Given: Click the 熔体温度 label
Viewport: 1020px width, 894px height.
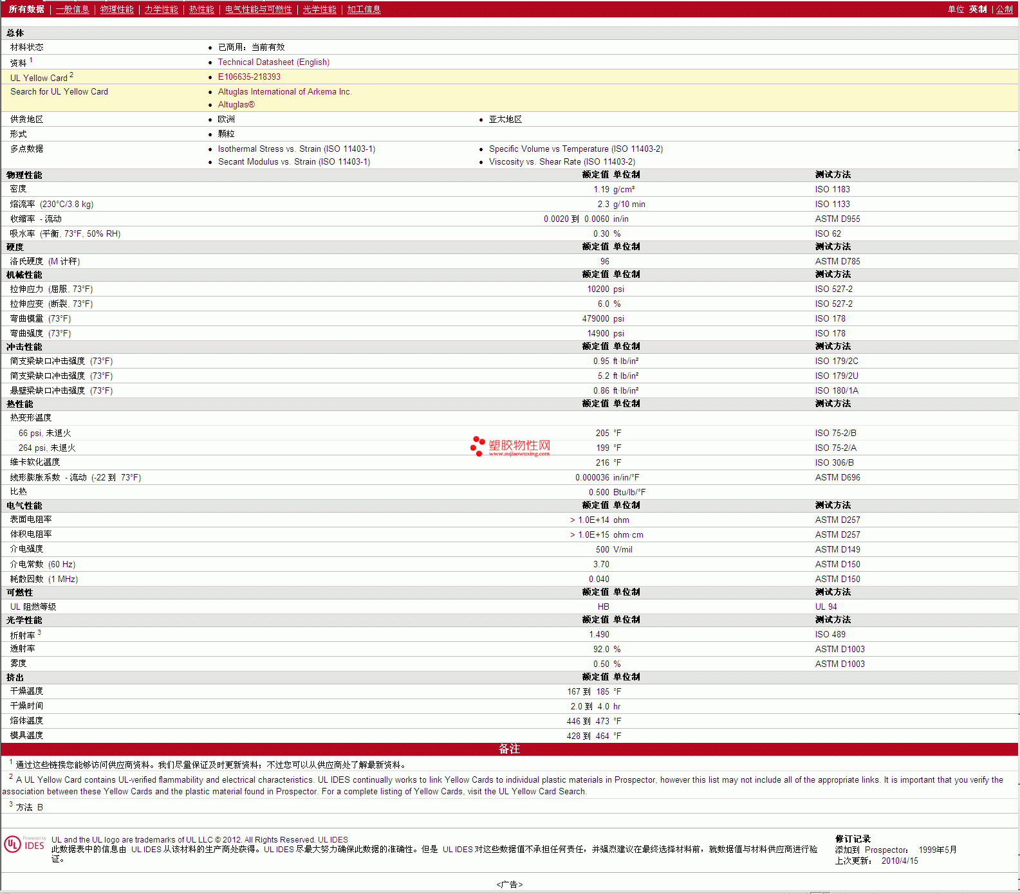Looking at the screenshot, I should (26, 720).
